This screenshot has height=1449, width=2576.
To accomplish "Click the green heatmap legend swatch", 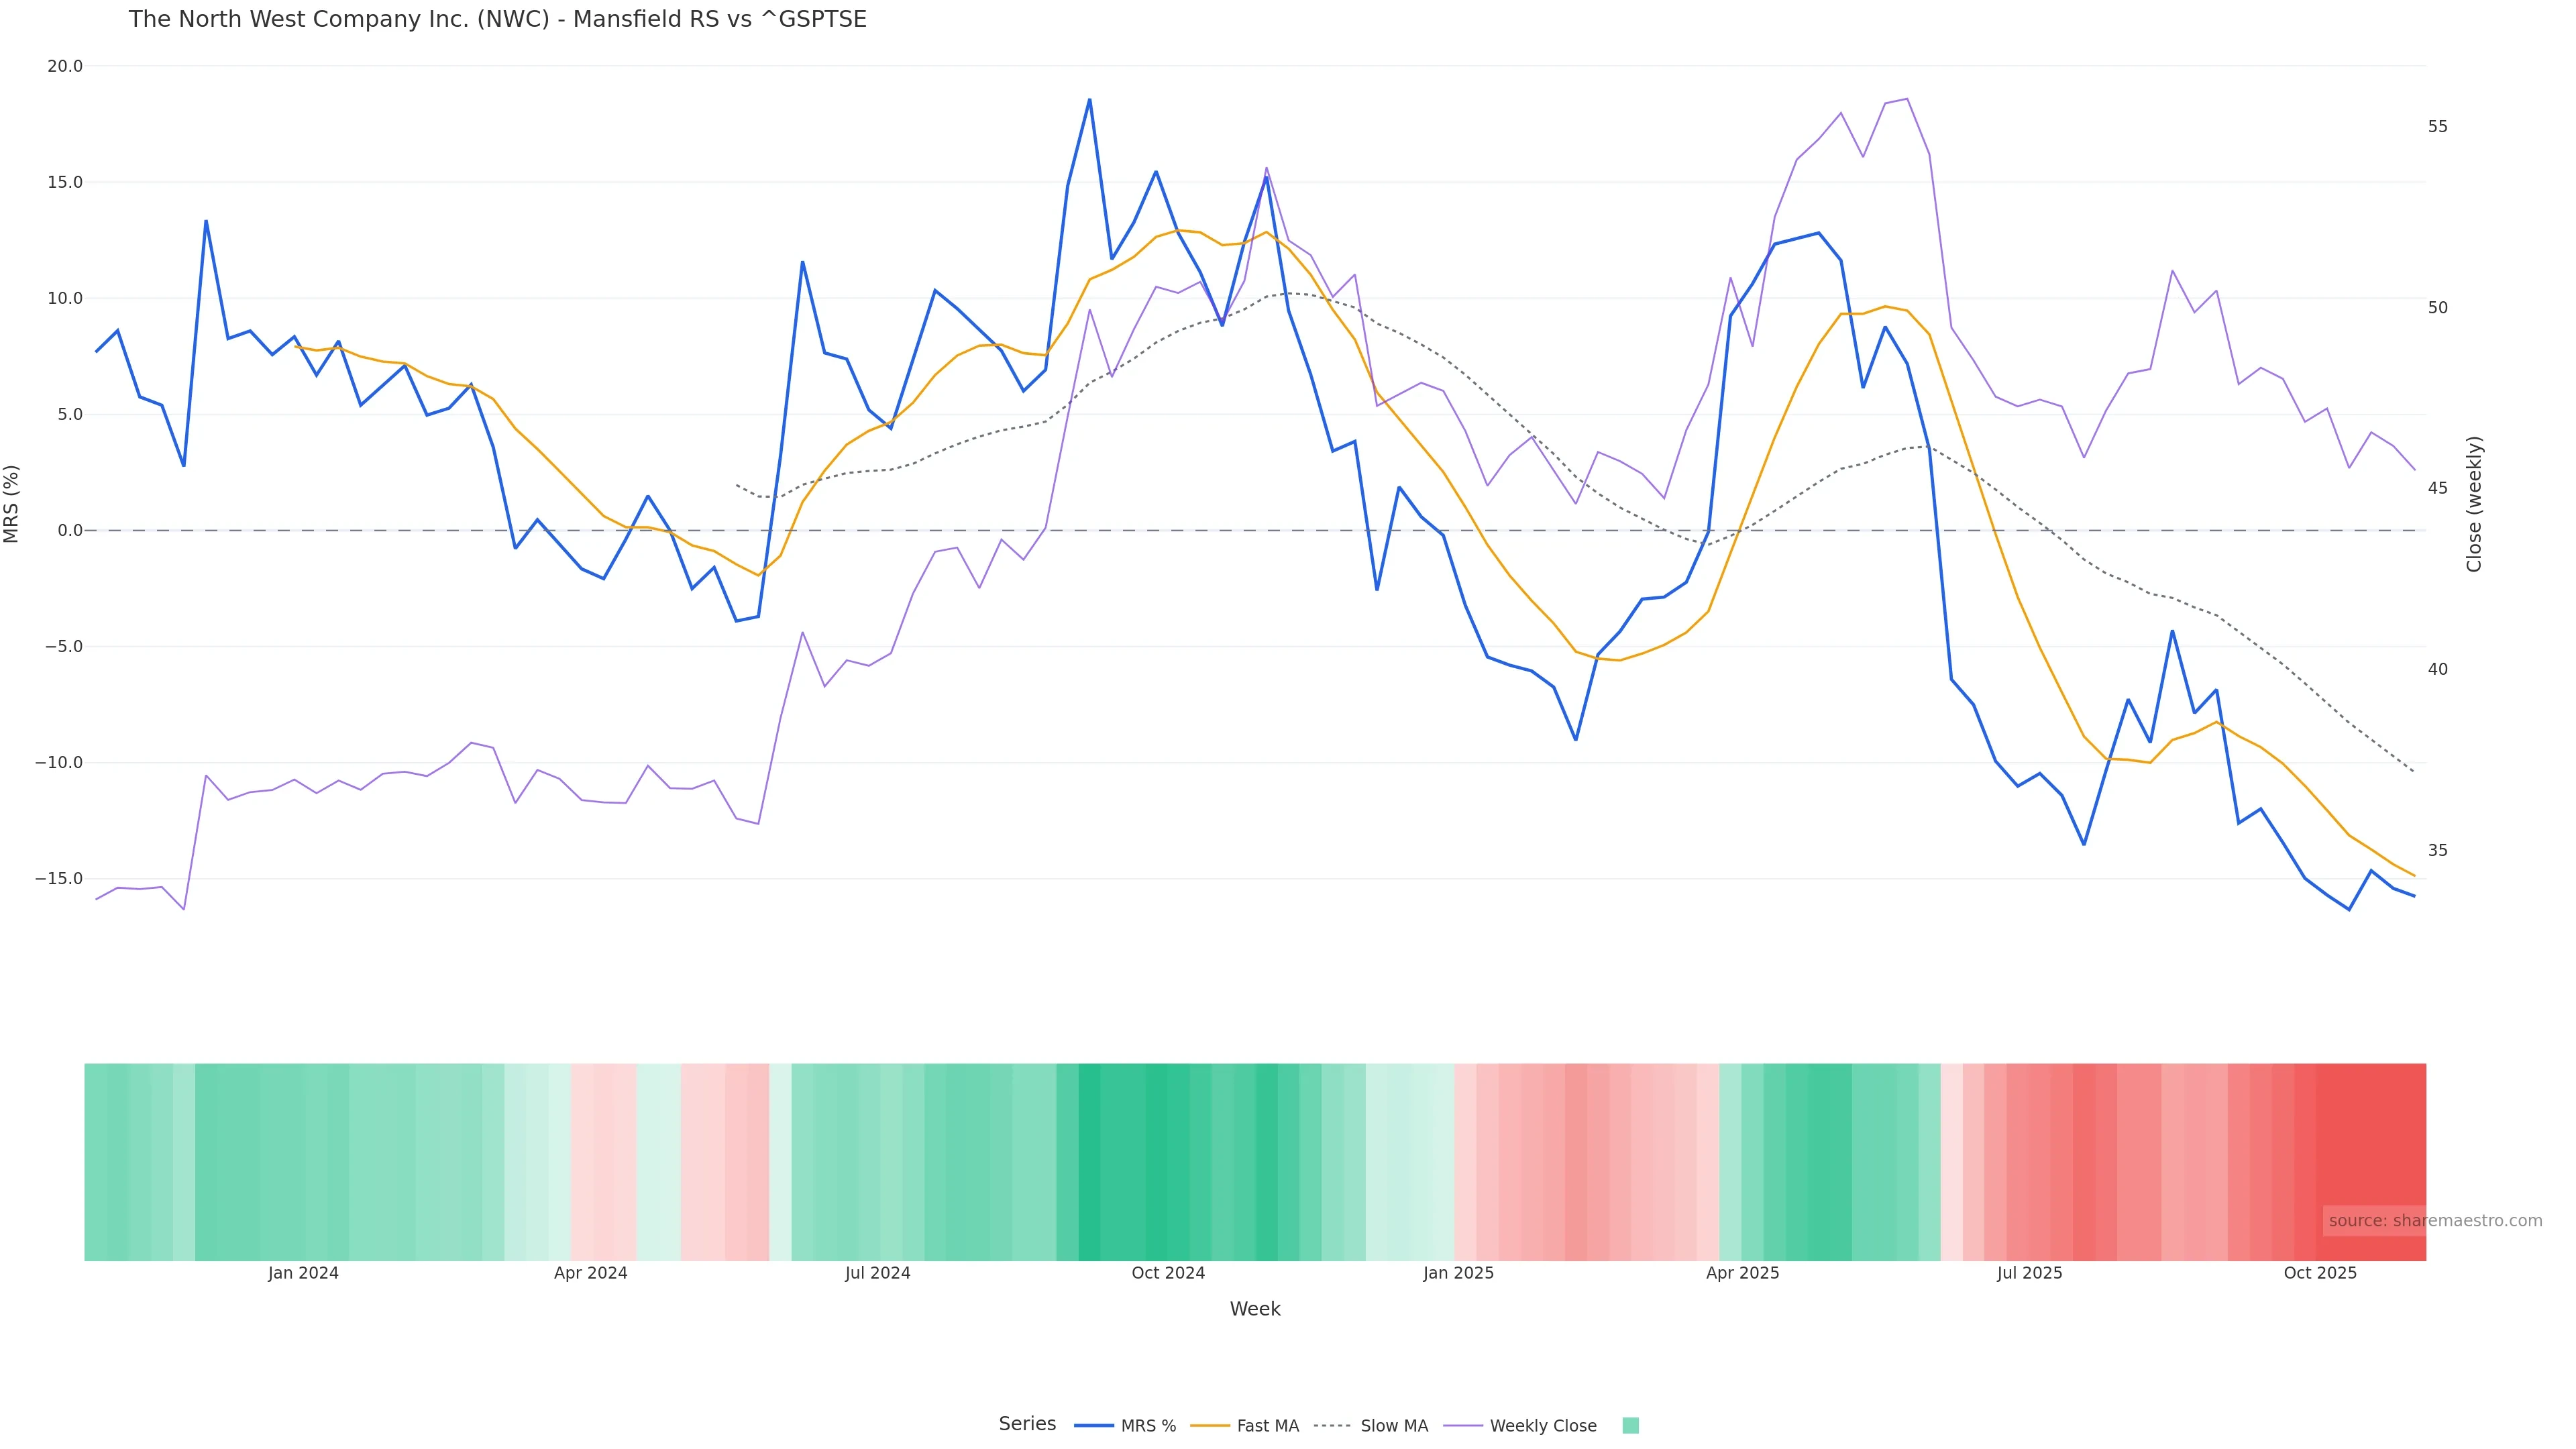I will pos(1630,1426).
